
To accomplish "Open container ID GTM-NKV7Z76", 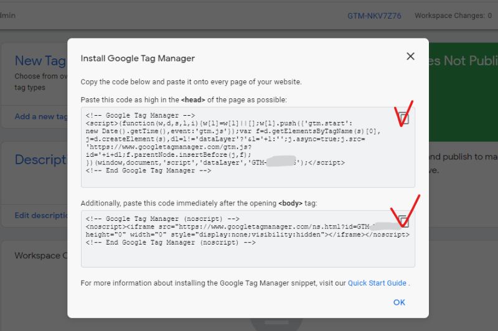I will tap(374, 16).
